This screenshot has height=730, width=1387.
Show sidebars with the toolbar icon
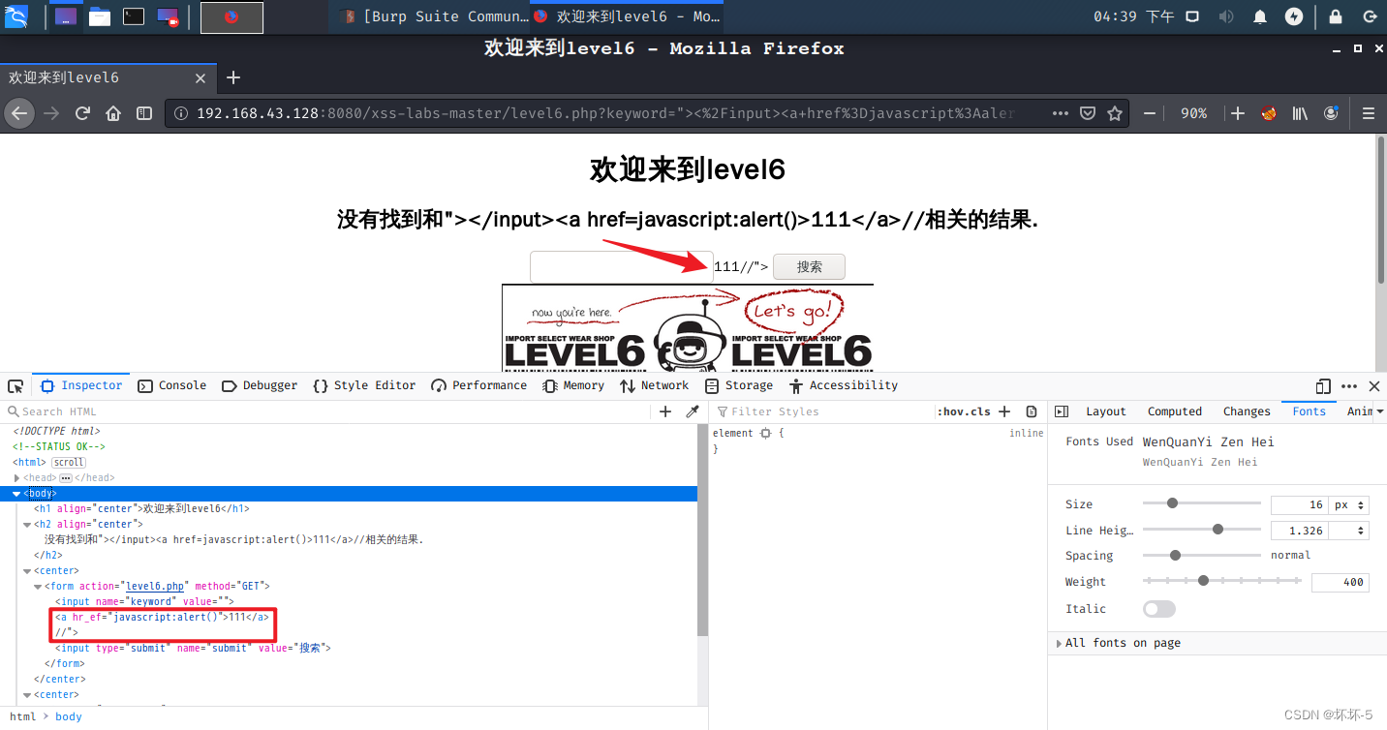(x=144, y=113)
